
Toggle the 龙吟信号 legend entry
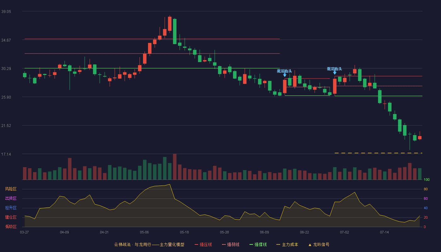pos(319,244)
